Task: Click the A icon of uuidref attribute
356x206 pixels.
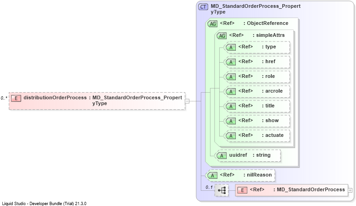Action: 222,156
